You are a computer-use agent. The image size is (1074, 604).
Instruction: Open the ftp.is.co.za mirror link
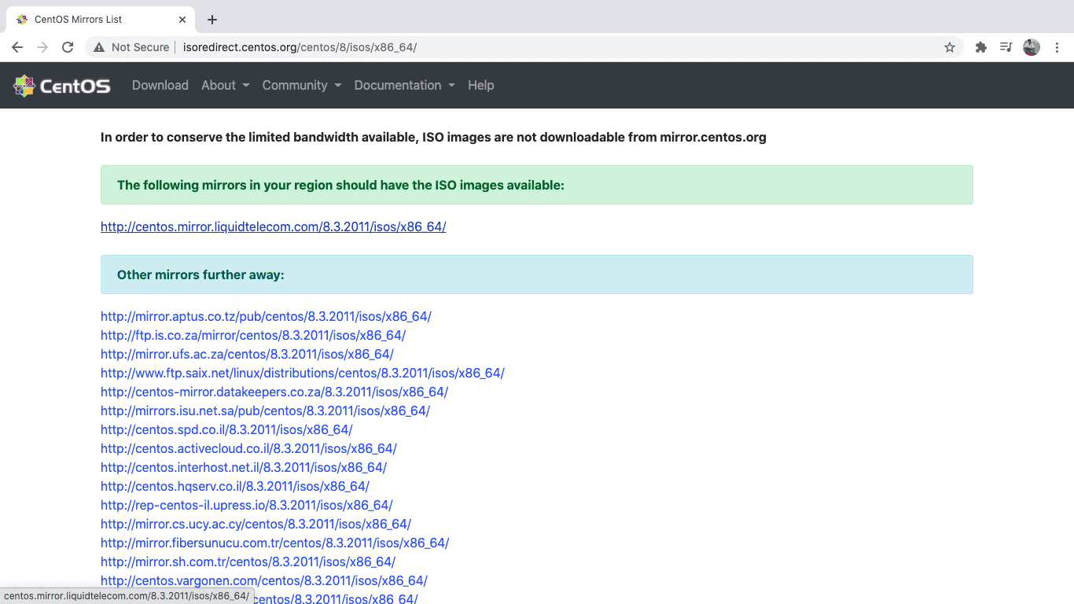pos(253,335)
